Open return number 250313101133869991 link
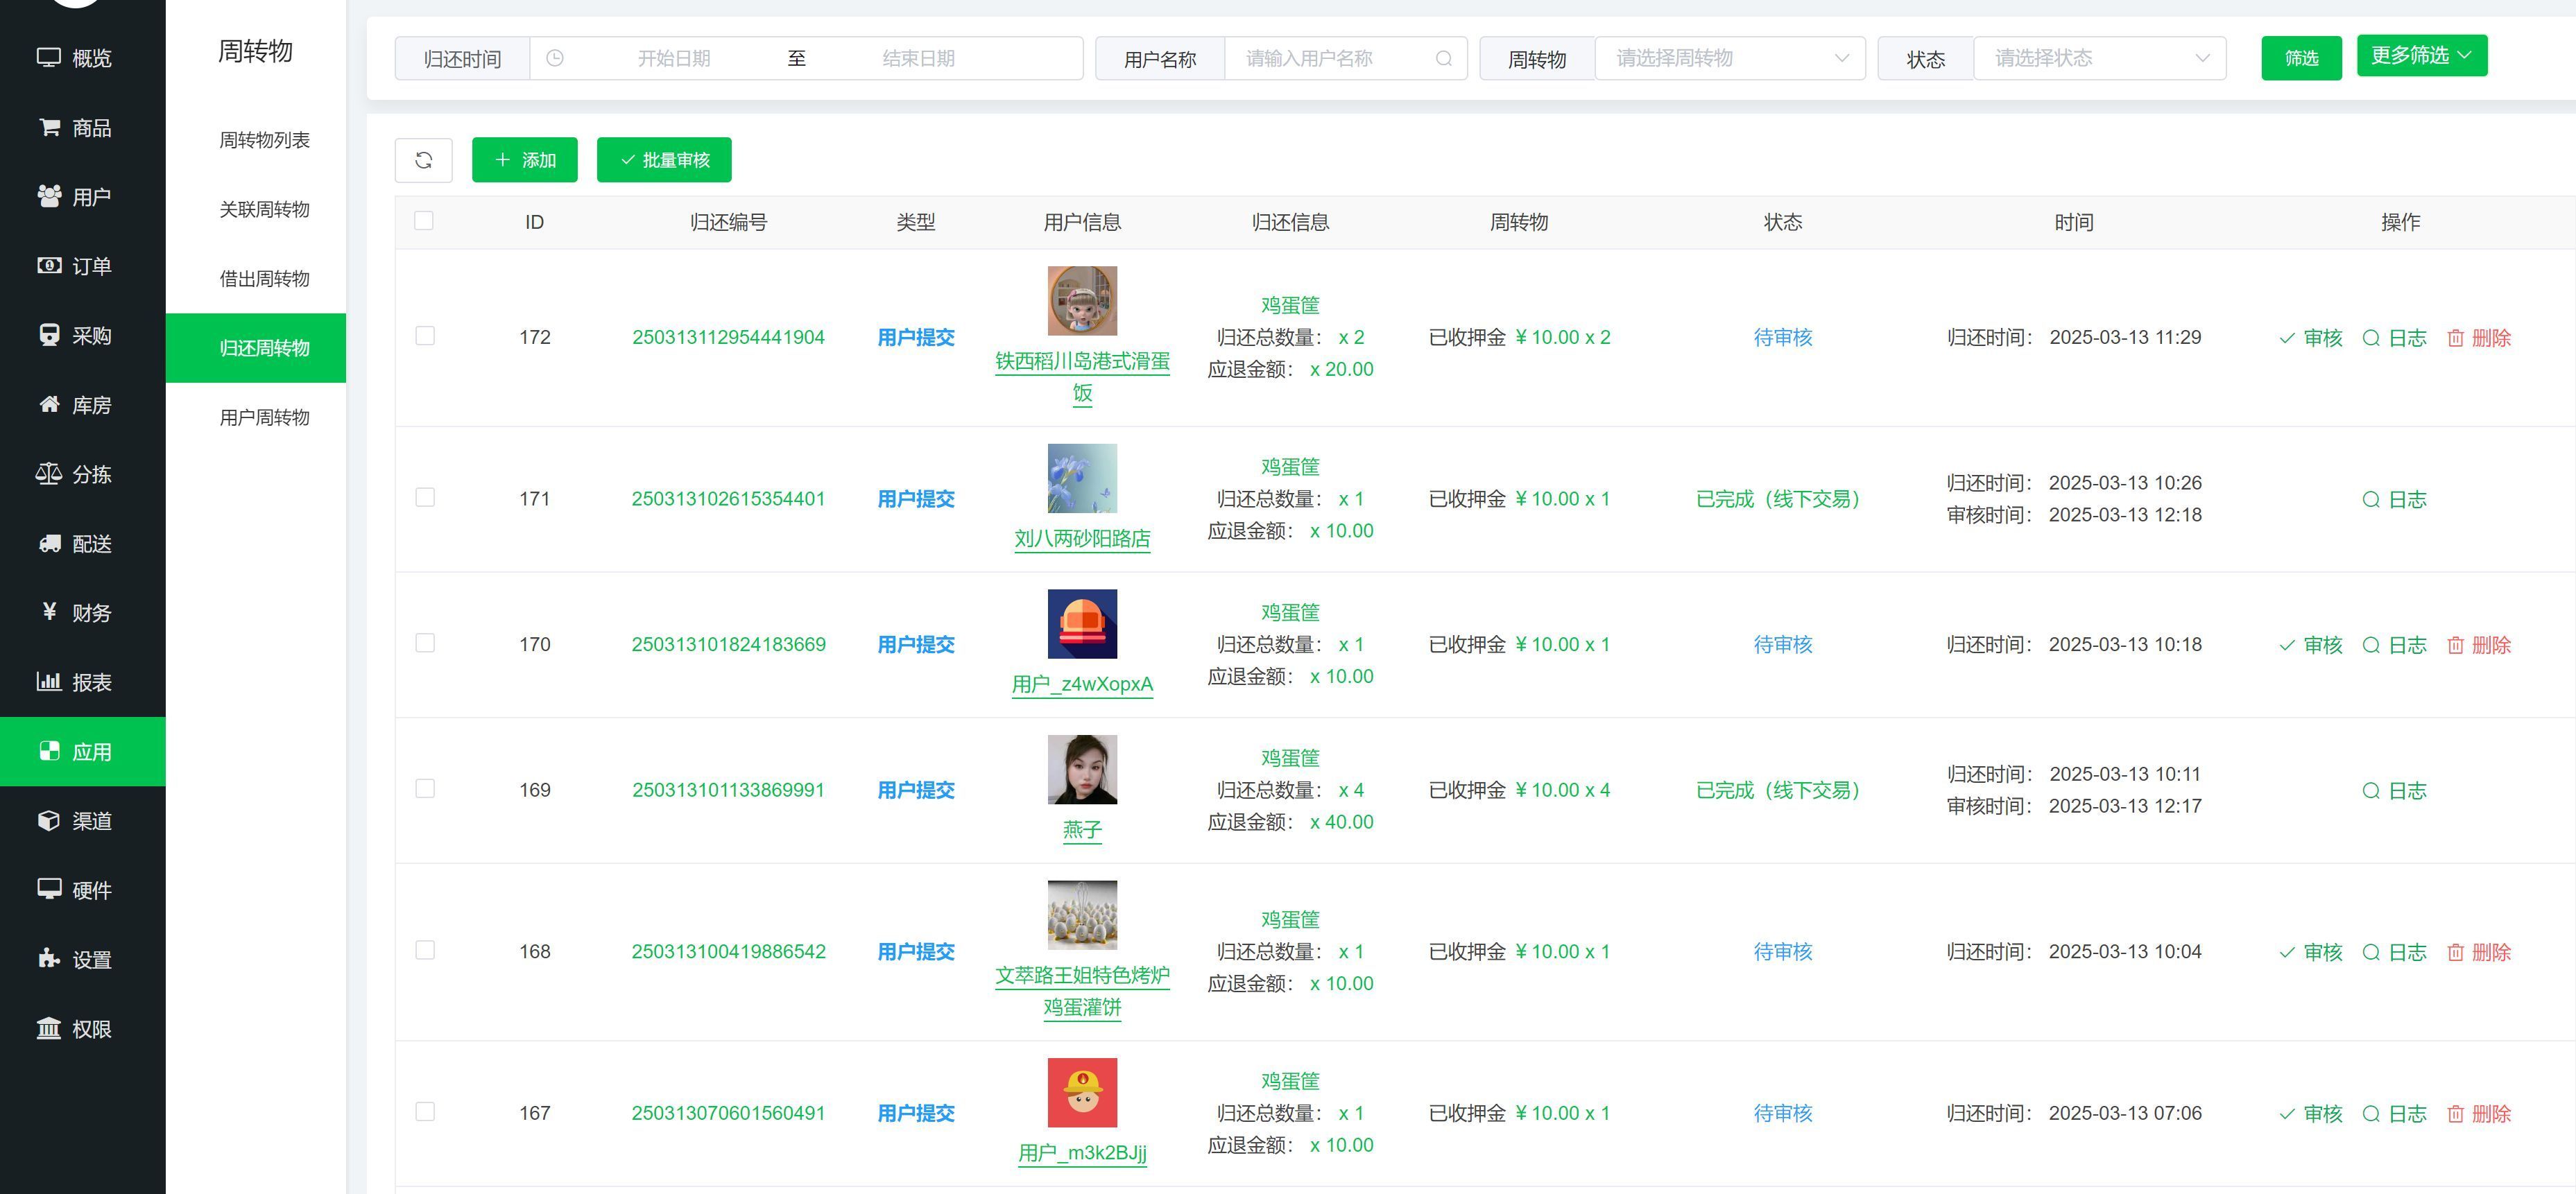The height and width of the screenshot is (1194, 2576). 728,790
